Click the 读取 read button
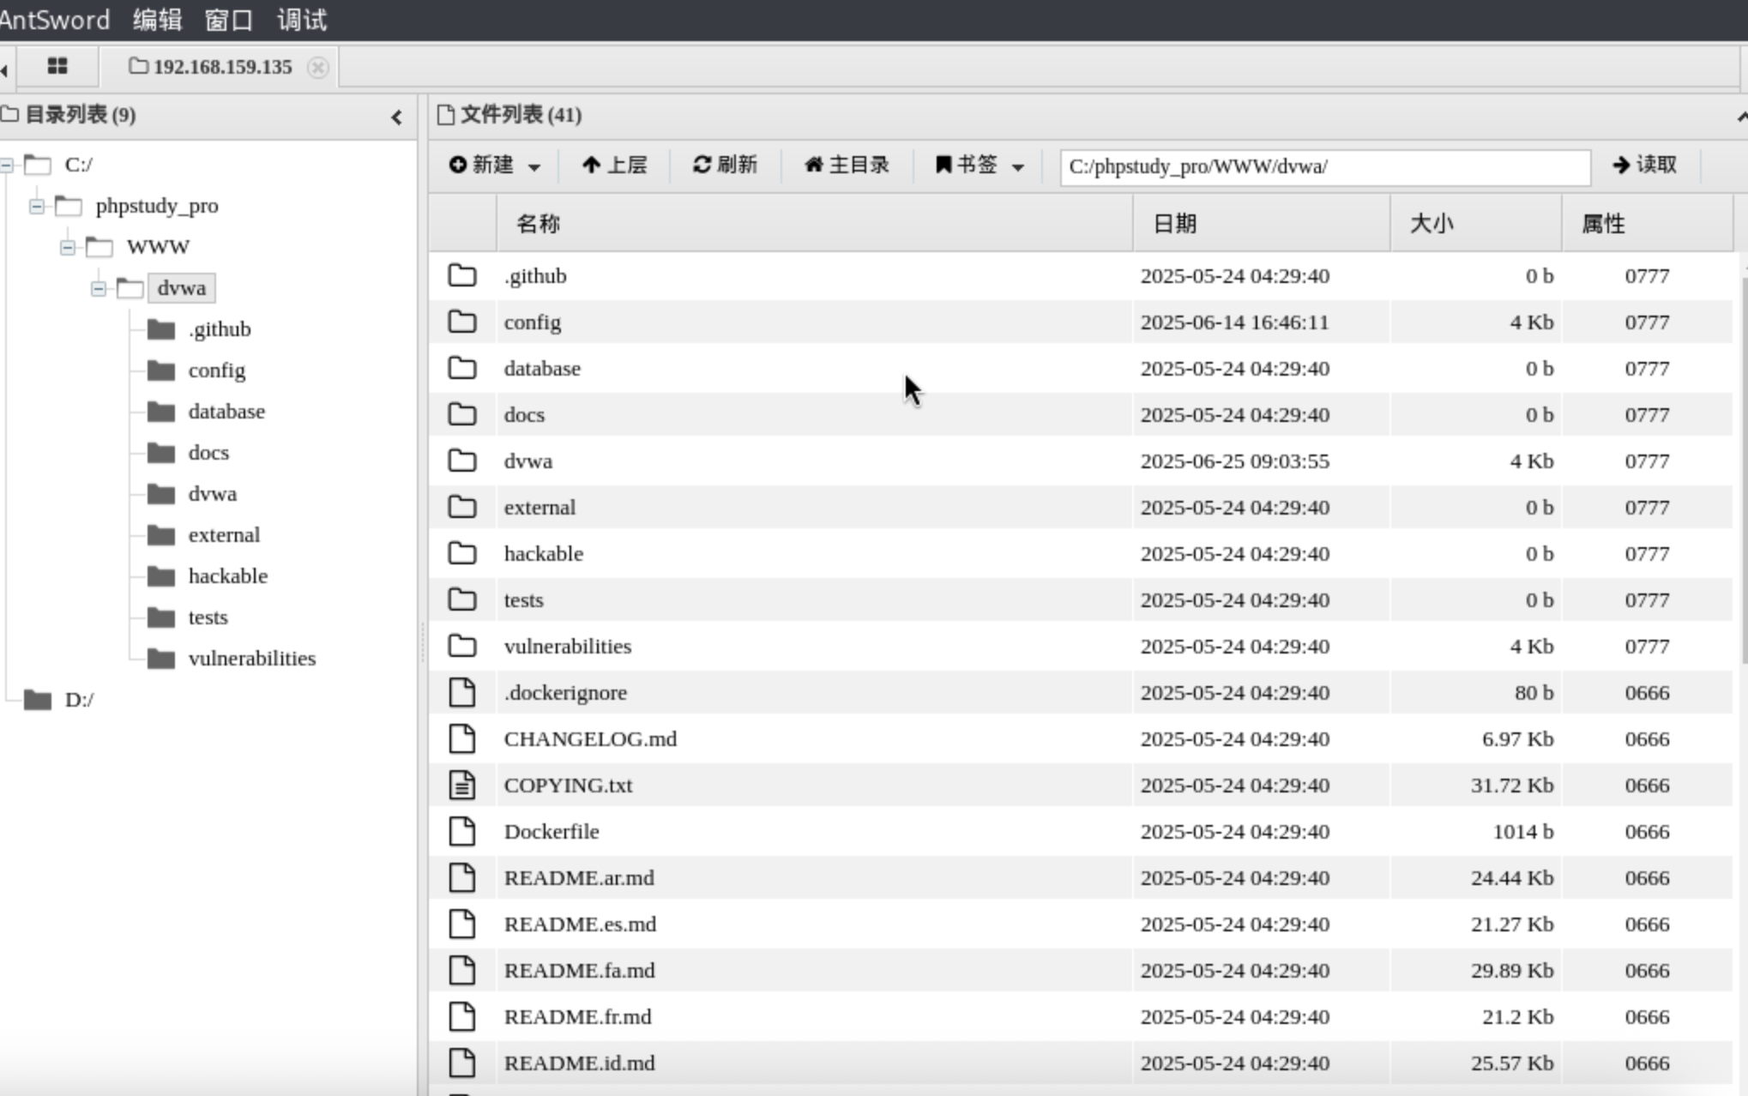This screenshot has height=1096, width=1748. tap(1644, 165)
